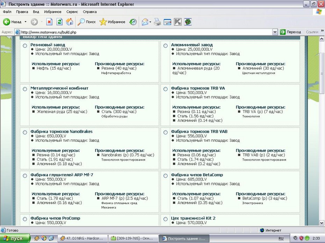Click the heading Фабрика чипов BetaComp

pyautogui.click(x=197, y=175)
